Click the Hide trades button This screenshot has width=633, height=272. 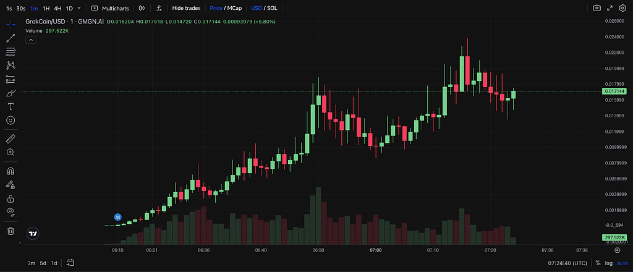(186, 8)
